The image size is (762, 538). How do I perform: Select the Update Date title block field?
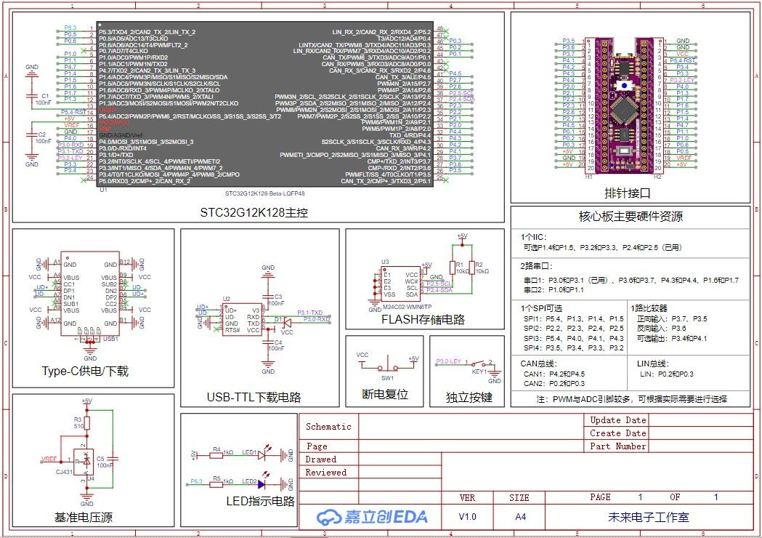pos(617,420)
